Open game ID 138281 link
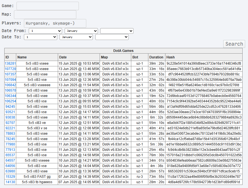The width and height of the screenshot is (248, 188). 10,64
